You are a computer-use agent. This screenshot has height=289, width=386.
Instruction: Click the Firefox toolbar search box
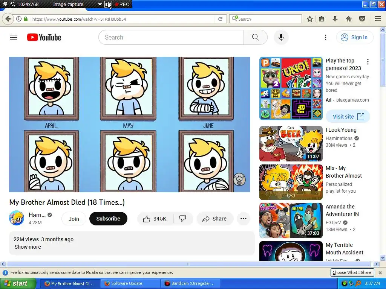point(265,19)
